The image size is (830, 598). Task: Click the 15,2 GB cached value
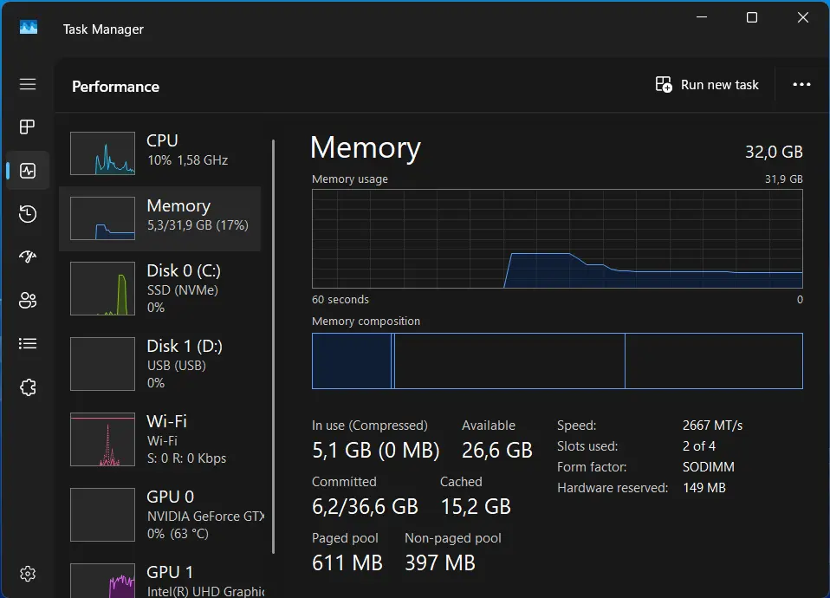(476, 507)
